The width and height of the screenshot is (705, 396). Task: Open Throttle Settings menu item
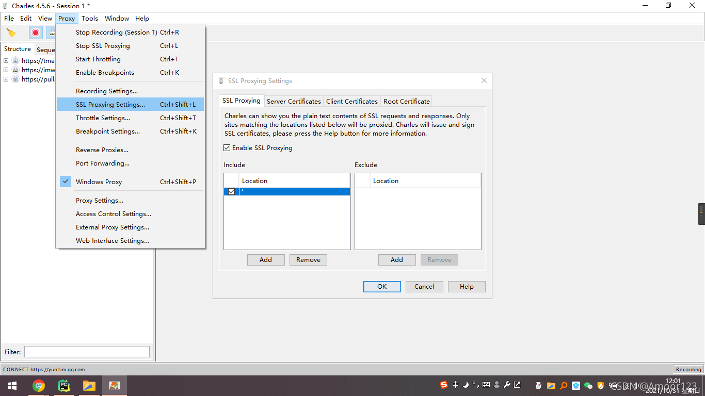pyautogui.click(x=131, y=118)
